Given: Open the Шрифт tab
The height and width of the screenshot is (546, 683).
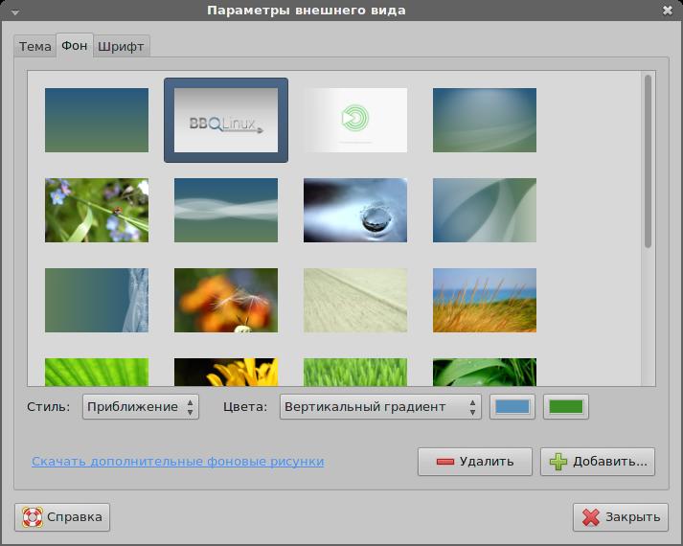Looking at the screenshot, I should tap(121, 46).
